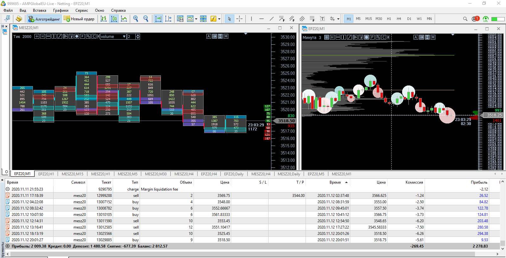This screenshot has width=506, height=258.
Task: Toggle the chart shift option
Action: tap(168, 19)
